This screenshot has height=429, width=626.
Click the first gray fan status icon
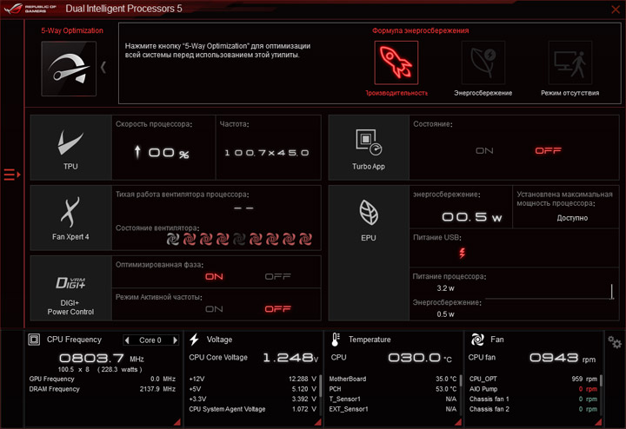click(173, 239)
